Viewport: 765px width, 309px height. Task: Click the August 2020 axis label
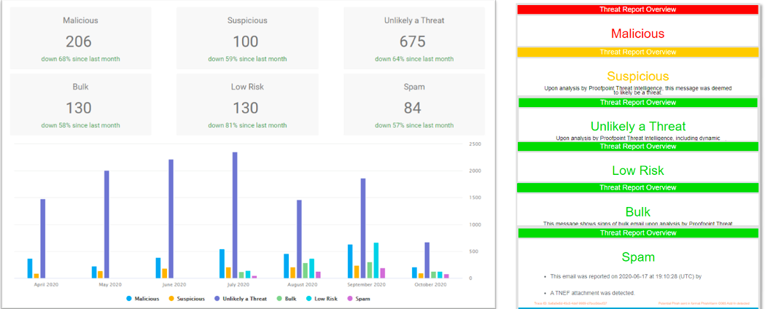pos(302,285)
